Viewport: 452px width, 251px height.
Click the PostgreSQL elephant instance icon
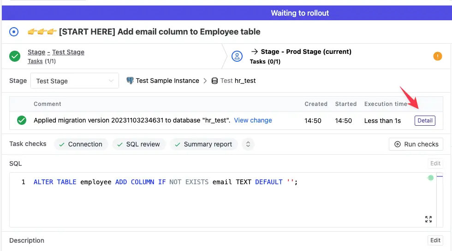[130, 81]
